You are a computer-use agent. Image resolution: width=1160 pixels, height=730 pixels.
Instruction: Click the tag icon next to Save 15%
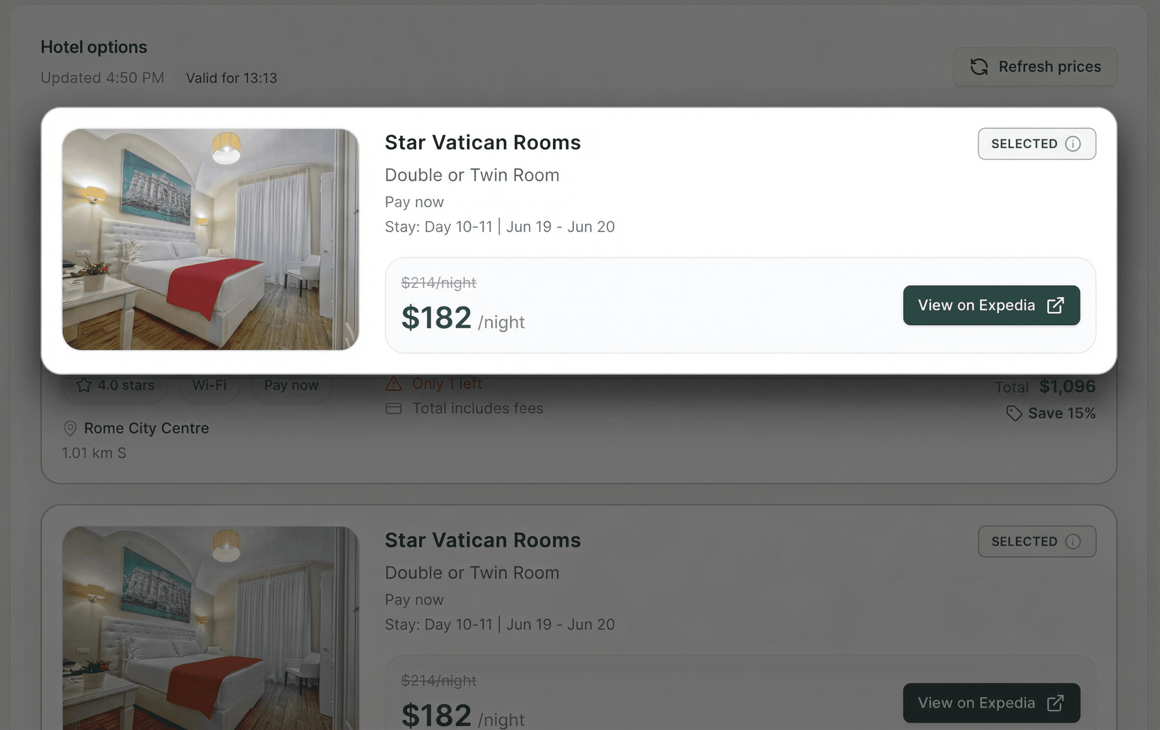[x=1014, y=413]
